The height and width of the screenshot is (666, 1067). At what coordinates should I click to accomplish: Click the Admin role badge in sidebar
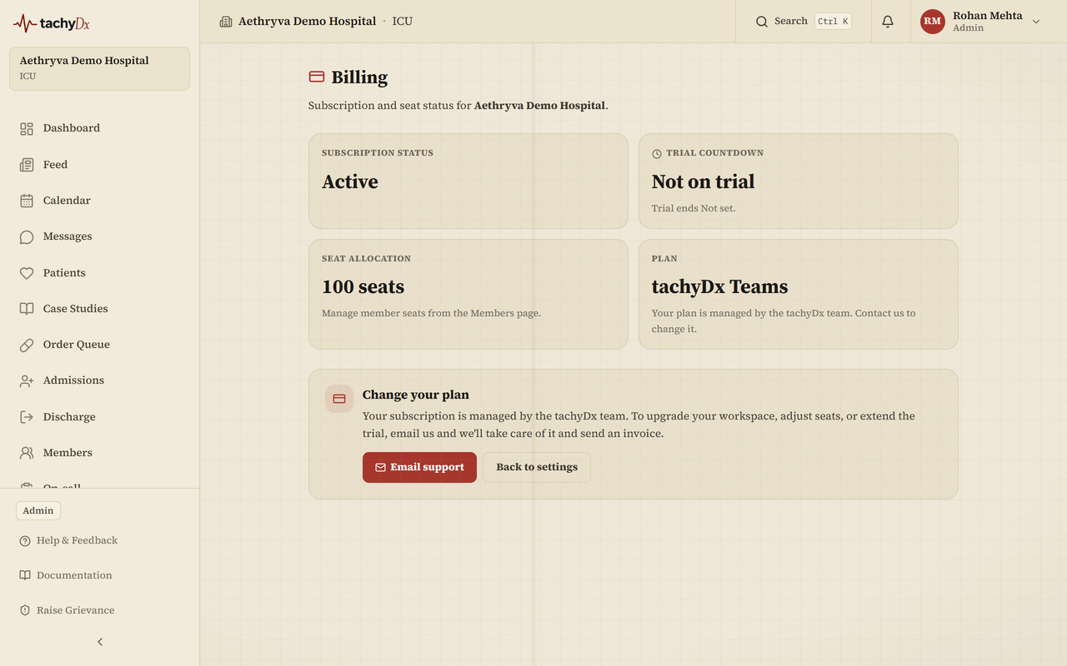[38, 510]
